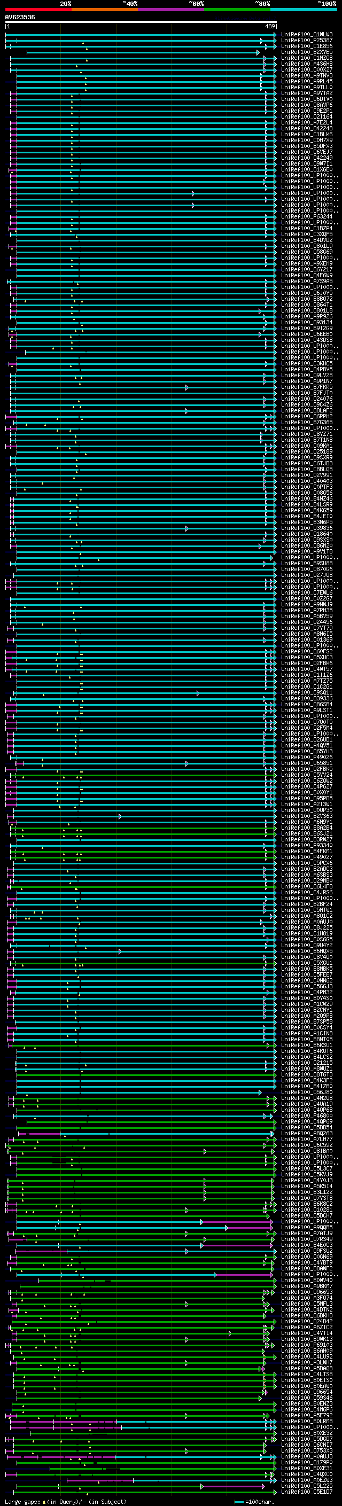Viewport: 342px width, 1506px height.
Task: Open hit UniRef100_B2XYE5
Action: tap(307, 52)
